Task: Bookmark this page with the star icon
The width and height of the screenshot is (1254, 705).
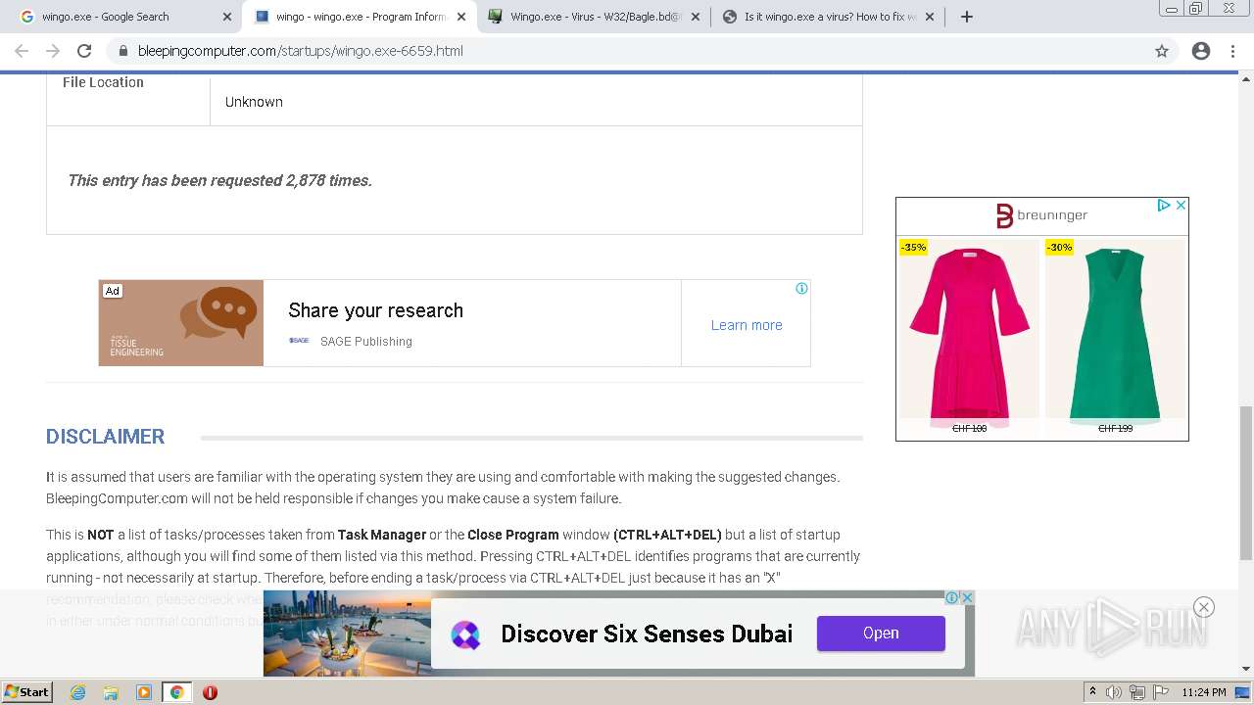Action: (x=1162, y=51)
